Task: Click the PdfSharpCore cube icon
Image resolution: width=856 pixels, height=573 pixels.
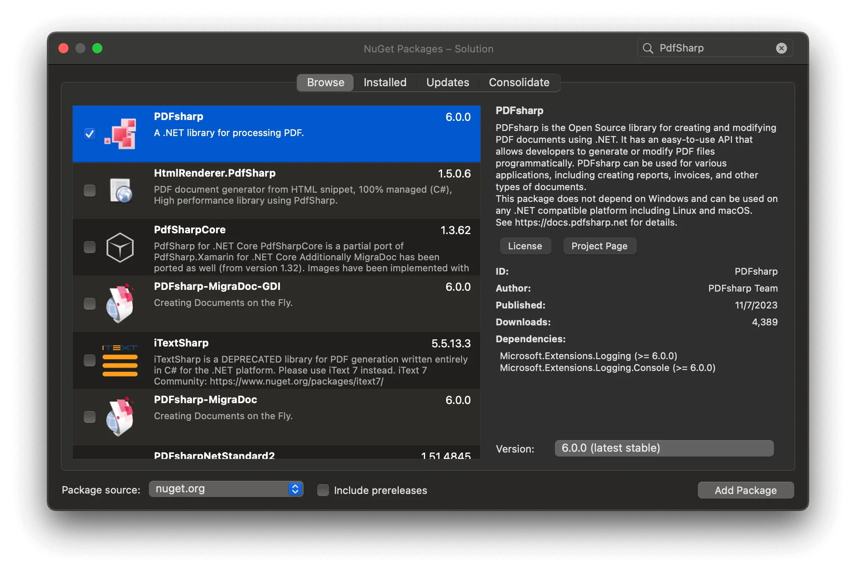Action: coord(120,248)
